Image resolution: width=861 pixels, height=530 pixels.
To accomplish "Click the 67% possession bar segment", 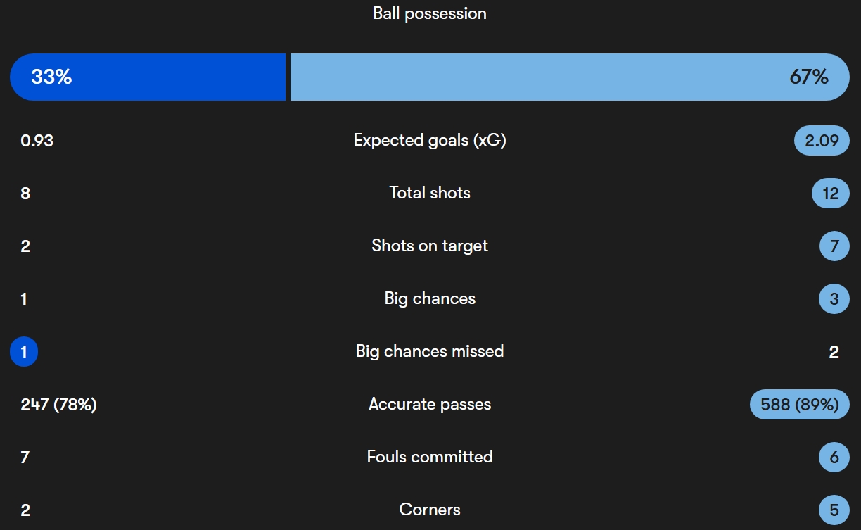I will click(570, 77).
